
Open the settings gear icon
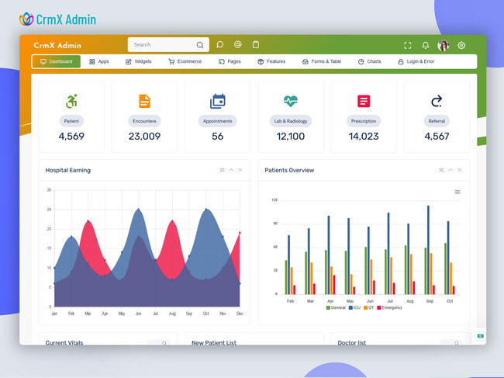[x=461, y=45]
